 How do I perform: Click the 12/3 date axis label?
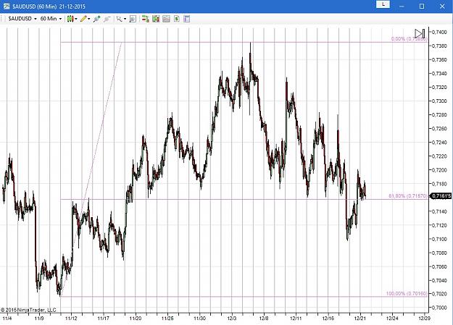tap(232, 318)
